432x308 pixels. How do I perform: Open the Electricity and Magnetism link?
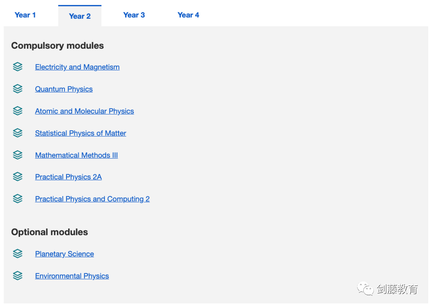77,67
